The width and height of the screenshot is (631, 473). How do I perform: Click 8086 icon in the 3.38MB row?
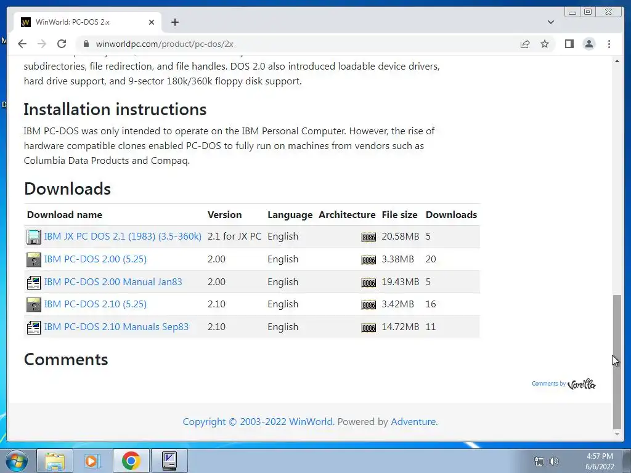(368, 261)
